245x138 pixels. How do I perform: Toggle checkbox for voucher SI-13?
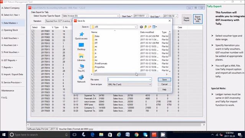(33, 99)
